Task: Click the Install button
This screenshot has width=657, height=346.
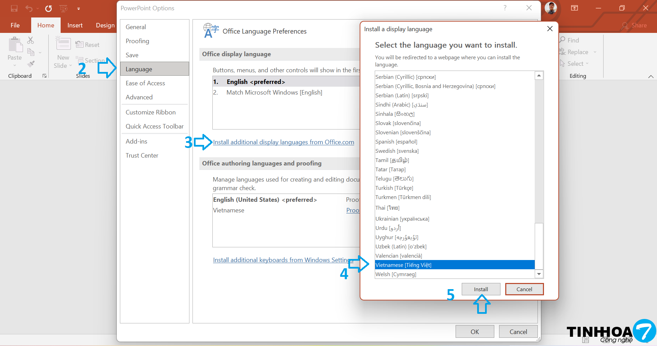Action: [x=481, y=289]
